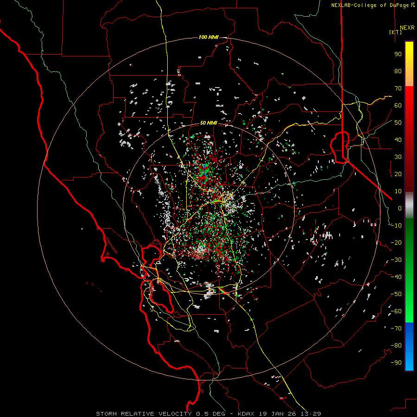This screenshot has height=417, width=417.
Task: Click the 40 value on the velocity scale
Action: 398,139
